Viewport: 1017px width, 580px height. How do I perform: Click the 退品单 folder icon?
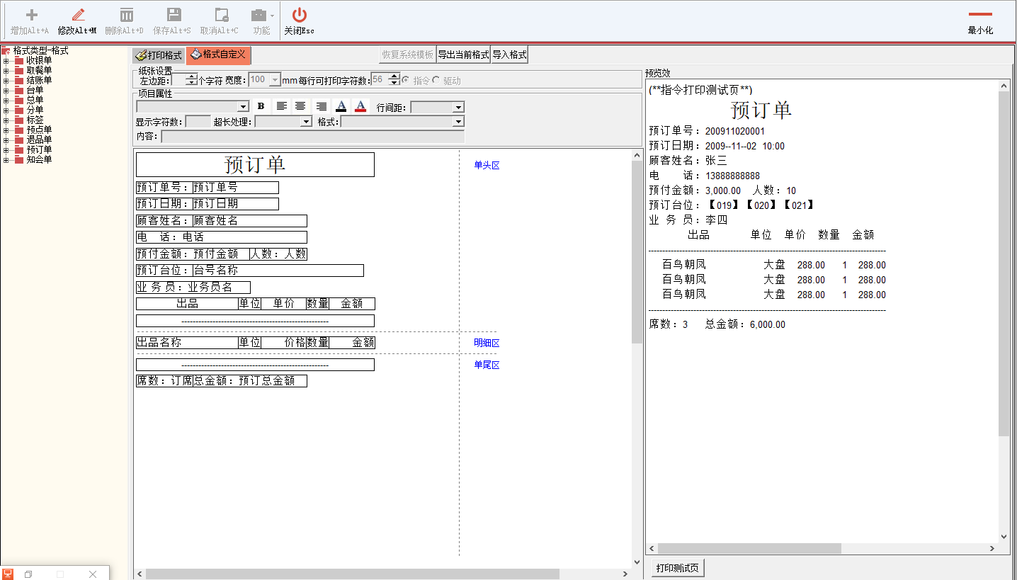[x=19, y=140]
